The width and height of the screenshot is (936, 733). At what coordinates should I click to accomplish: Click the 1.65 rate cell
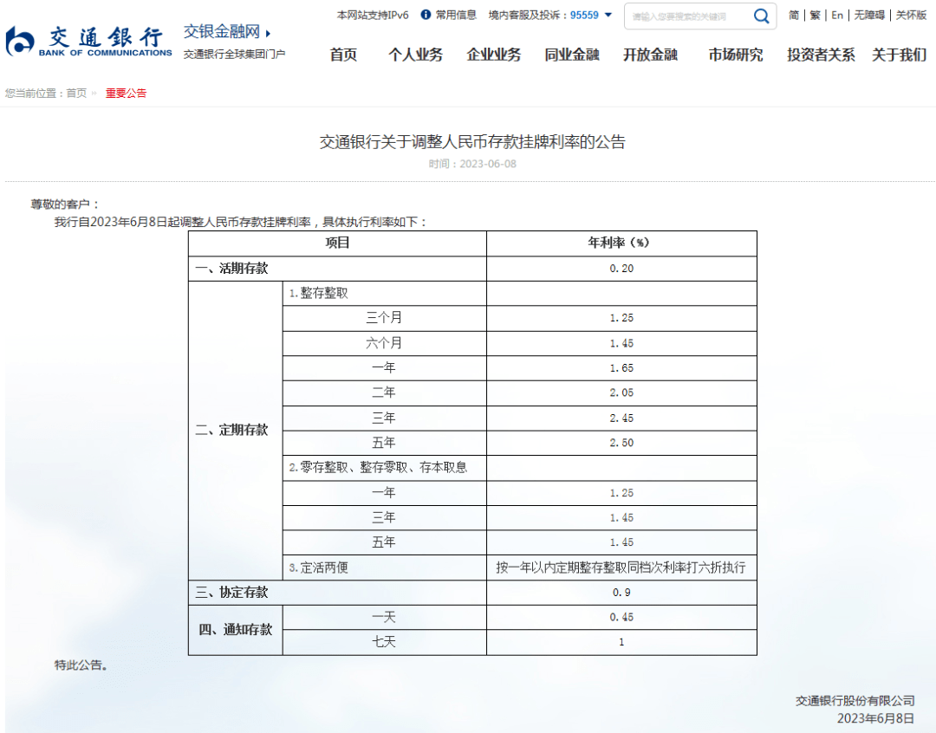coord(621,368)
